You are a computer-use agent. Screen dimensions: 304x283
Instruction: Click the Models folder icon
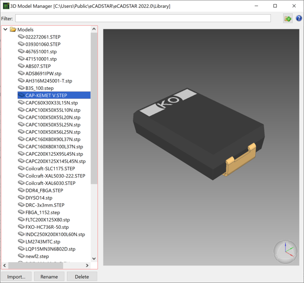[x=13, y=30]
